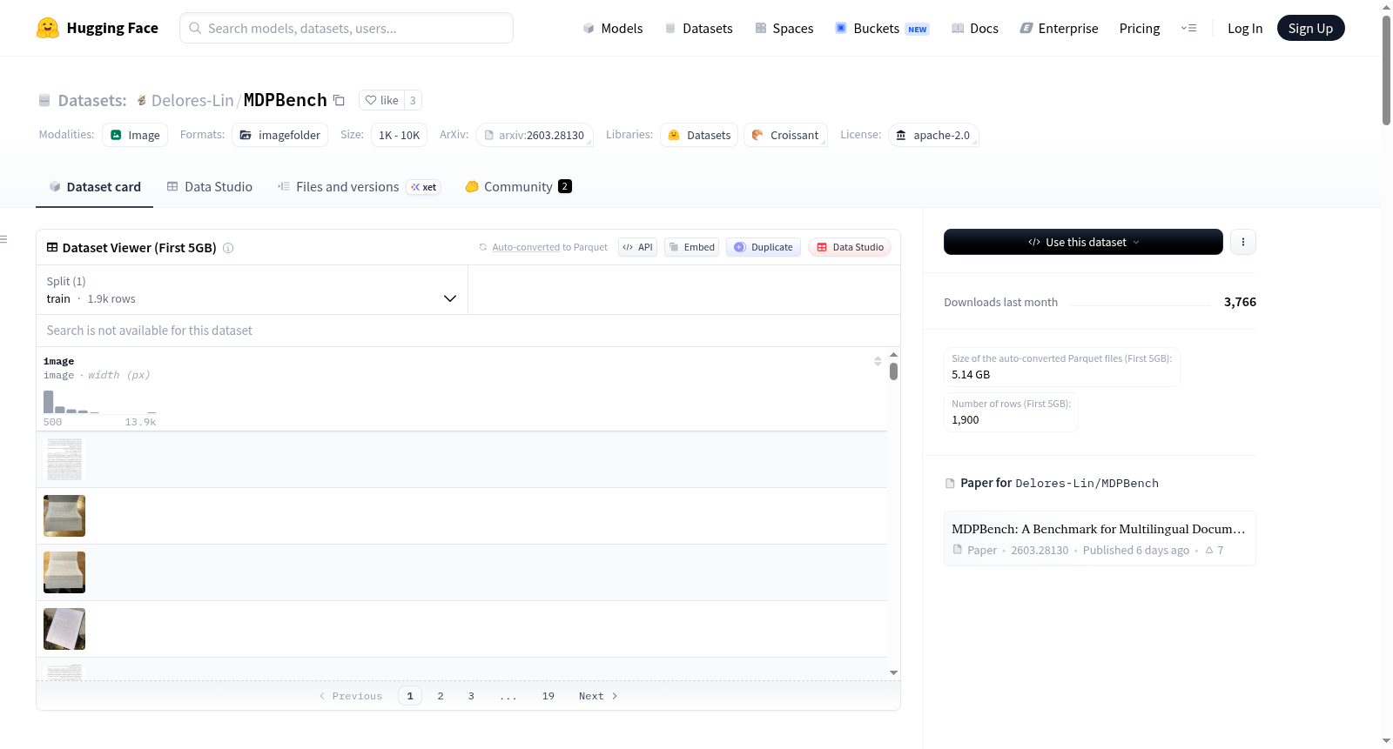Open the Community tab

click(518, 187)
